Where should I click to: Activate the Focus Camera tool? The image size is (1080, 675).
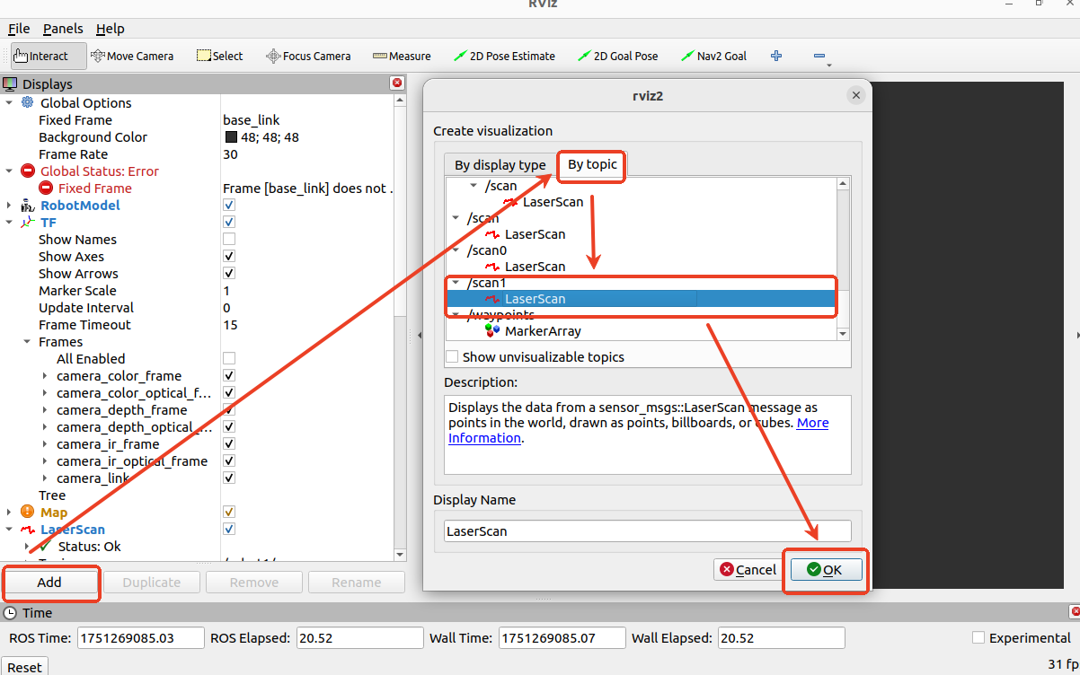click(x=308, y=56)
